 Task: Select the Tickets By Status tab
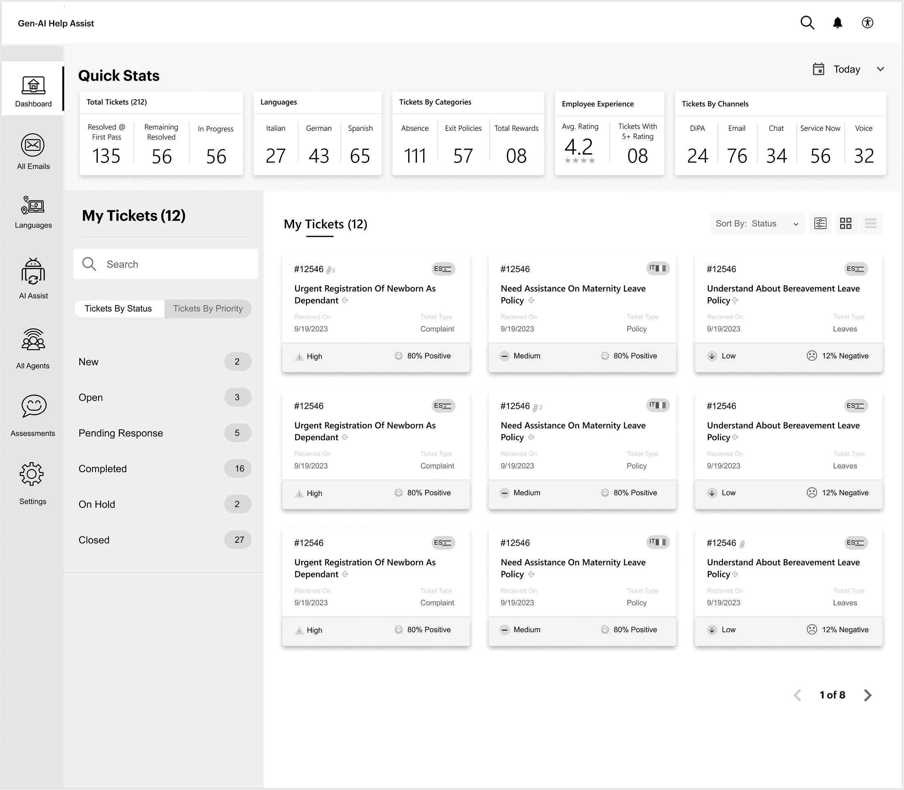click(x=118, y=309)
